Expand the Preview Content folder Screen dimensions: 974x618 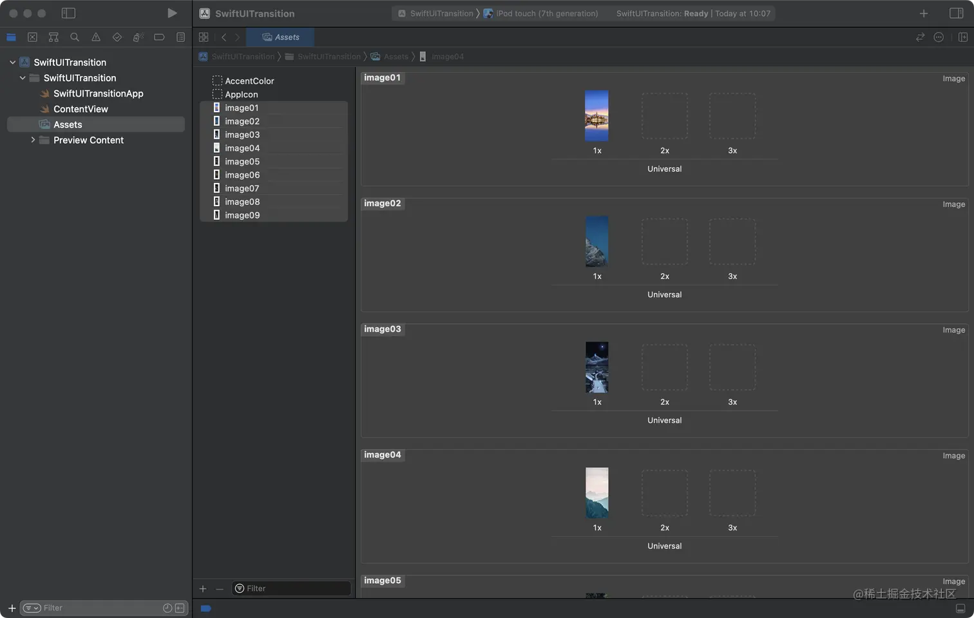point(33,140)
